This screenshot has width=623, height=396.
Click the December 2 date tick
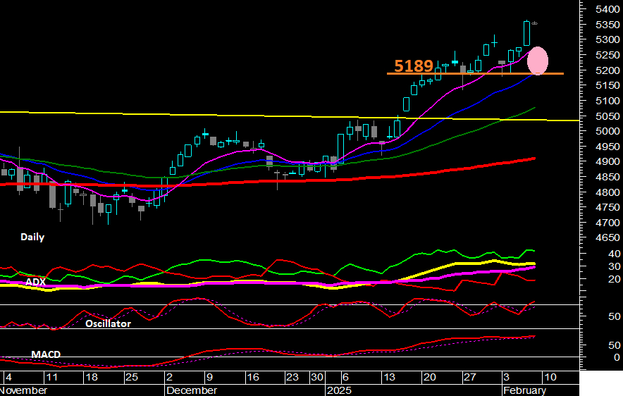click(x=169, y=377)
